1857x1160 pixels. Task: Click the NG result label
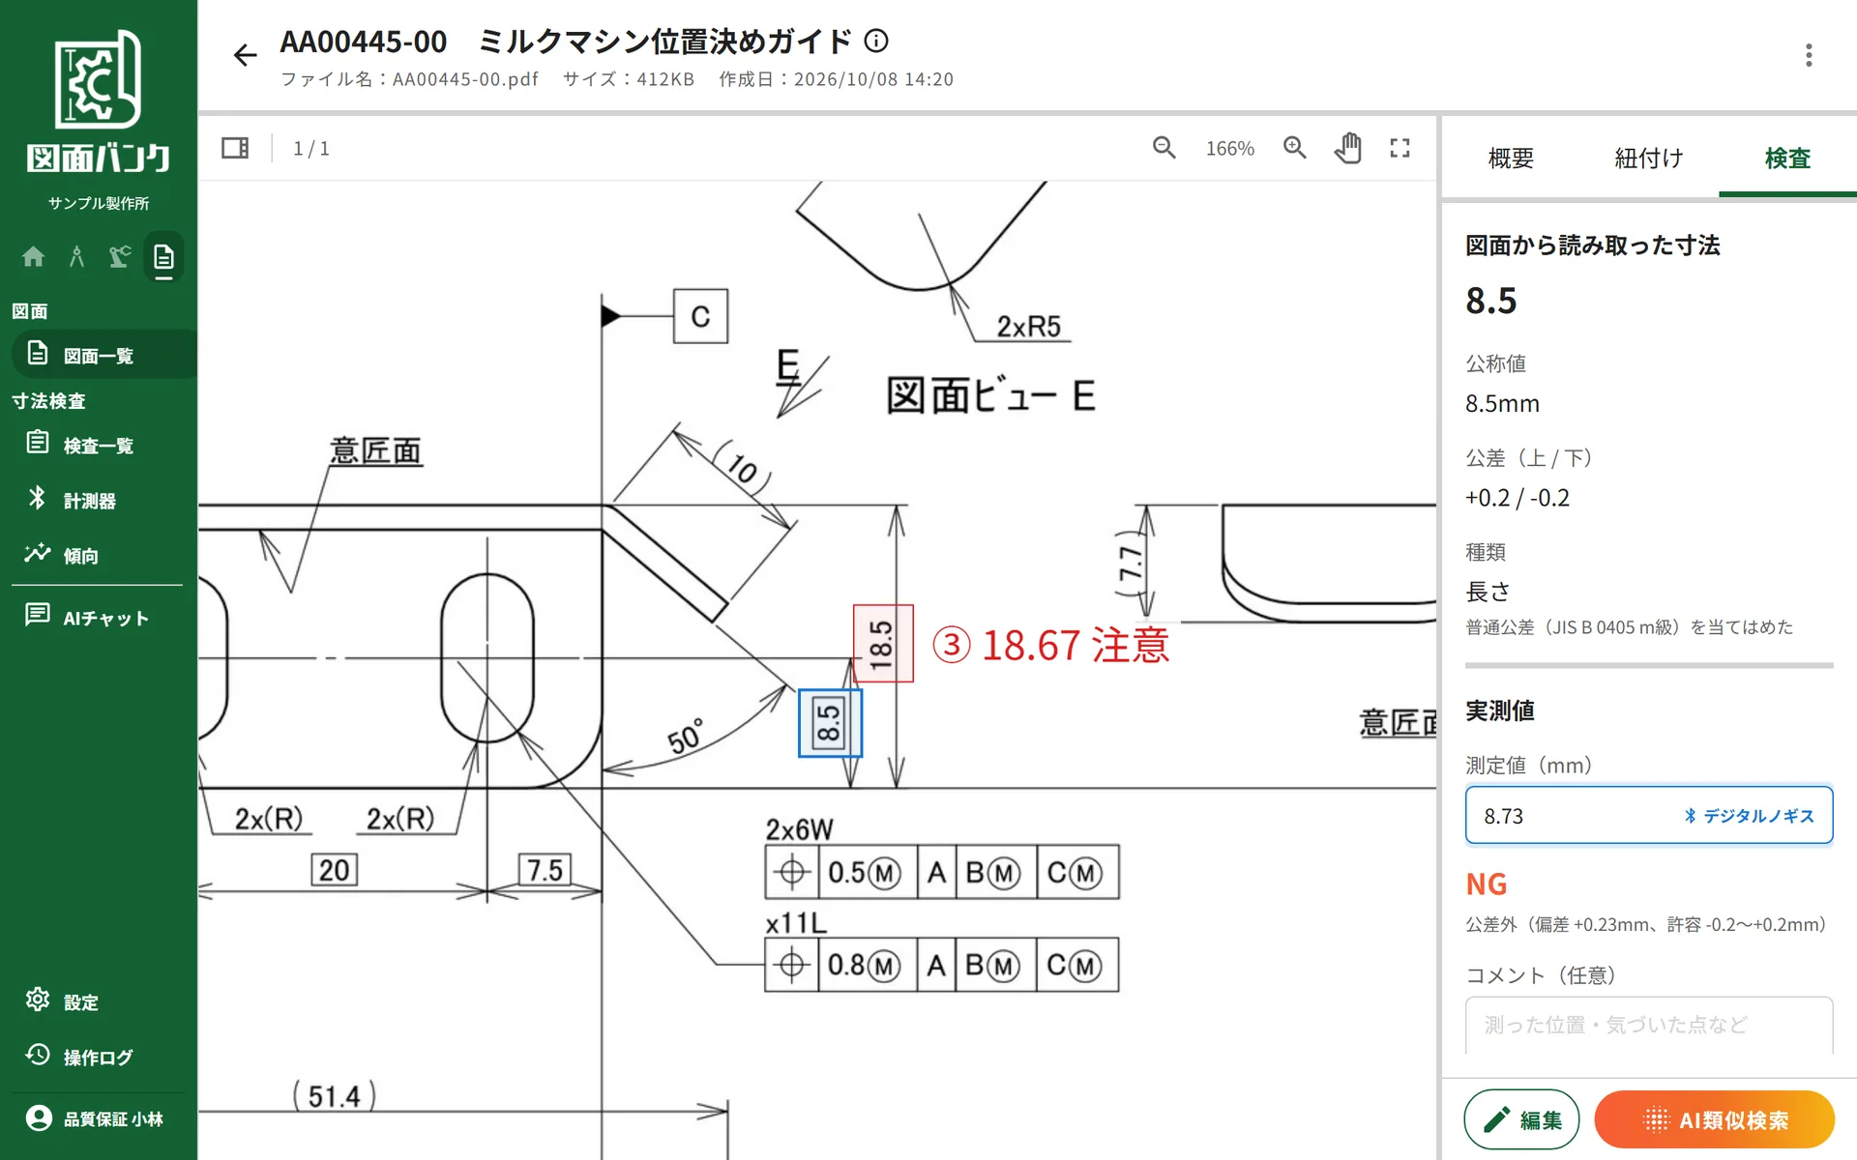(x=1487, y=884)
